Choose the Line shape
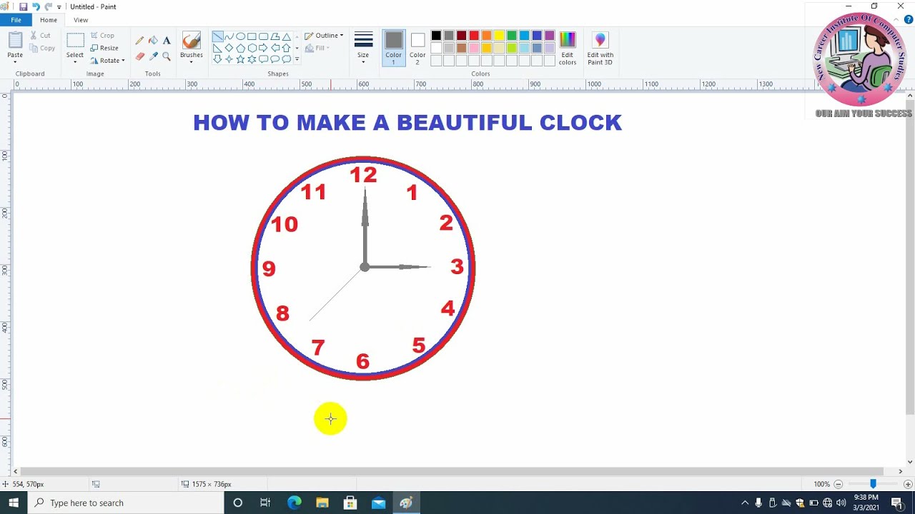 pyautogui.click(x=217, y=36)
